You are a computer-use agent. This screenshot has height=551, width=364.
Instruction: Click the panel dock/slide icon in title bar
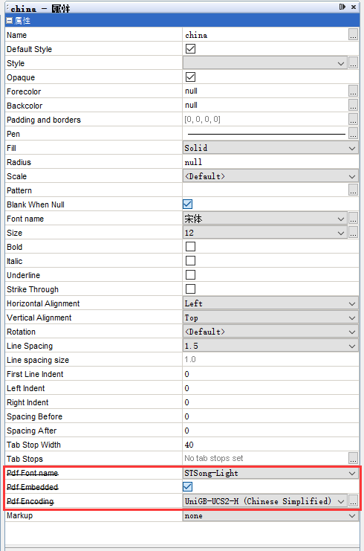coord(342,7)
